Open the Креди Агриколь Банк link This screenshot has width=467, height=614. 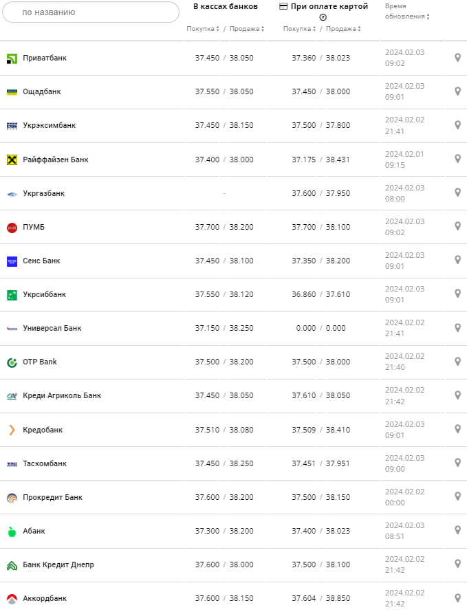point(62,395)
